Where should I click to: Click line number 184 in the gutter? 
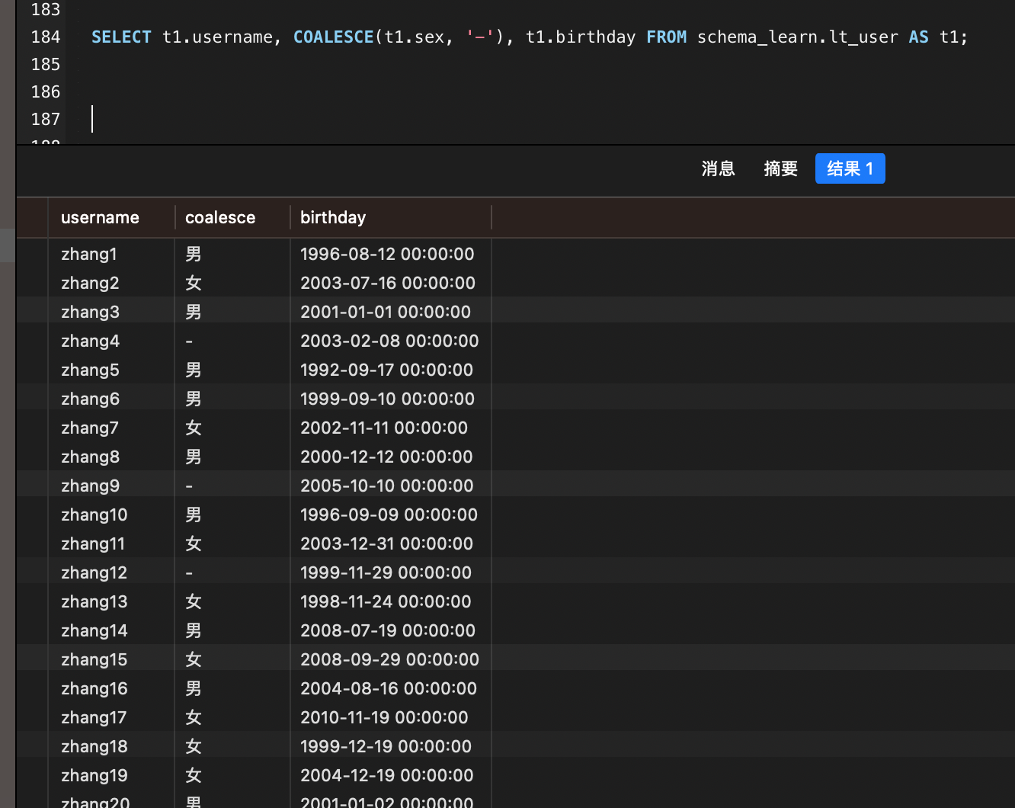tap(45, 37)
